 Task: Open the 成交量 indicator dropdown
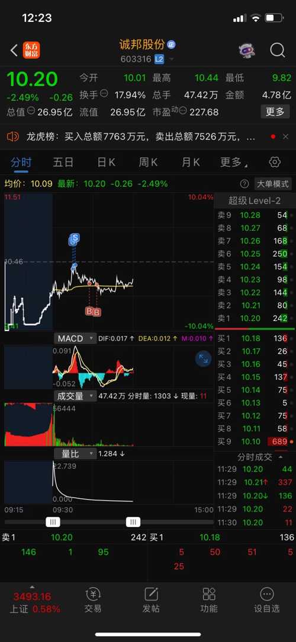click(75, 396)
